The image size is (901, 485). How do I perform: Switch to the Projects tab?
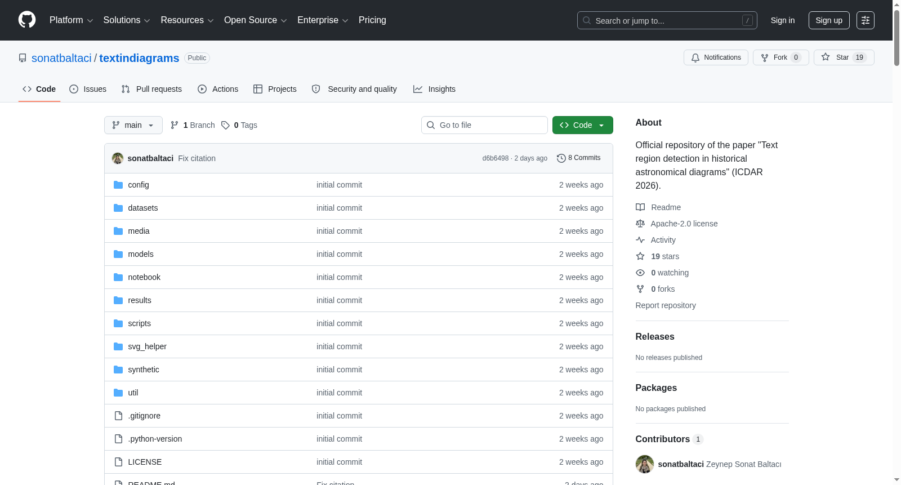tap(275, 89)
